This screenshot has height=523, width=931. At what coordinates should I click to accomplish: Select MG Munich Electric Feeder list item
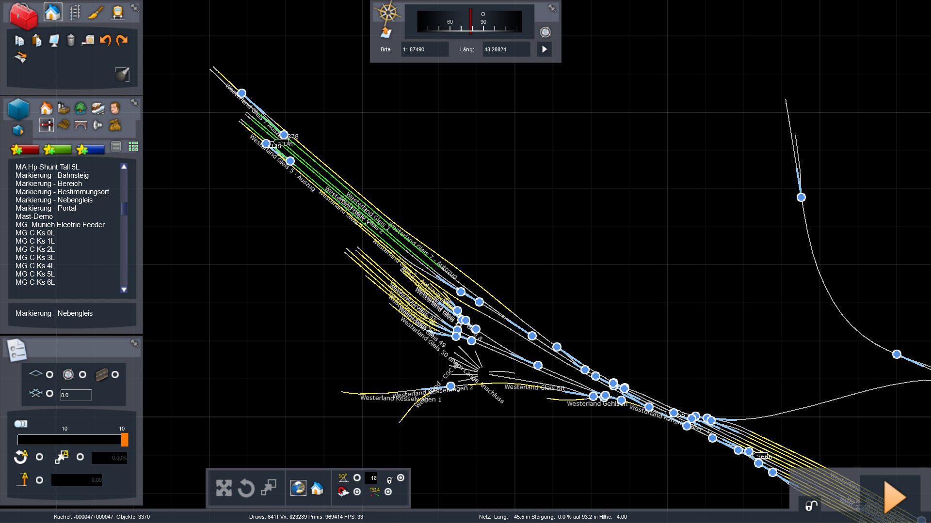point(60,225)
